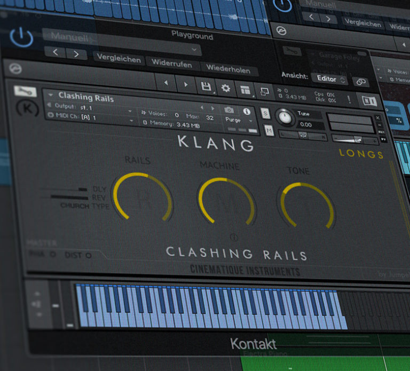
Task: Click the Vergleichen button in front window
Action: coord(119,58)
